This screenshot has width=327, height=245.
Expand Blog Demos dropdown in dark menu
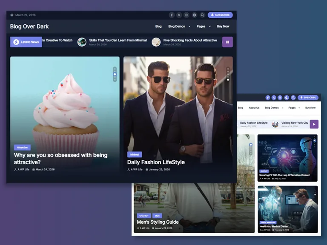(x=178, y=26)
